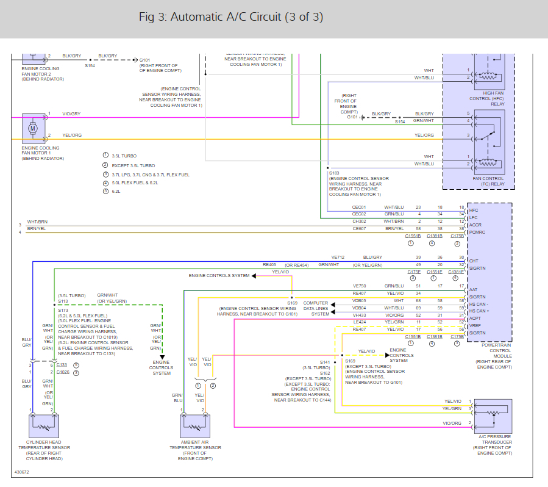
Task: Click the figure title Automatic A/C Circuit
Action: click(230, 17)
